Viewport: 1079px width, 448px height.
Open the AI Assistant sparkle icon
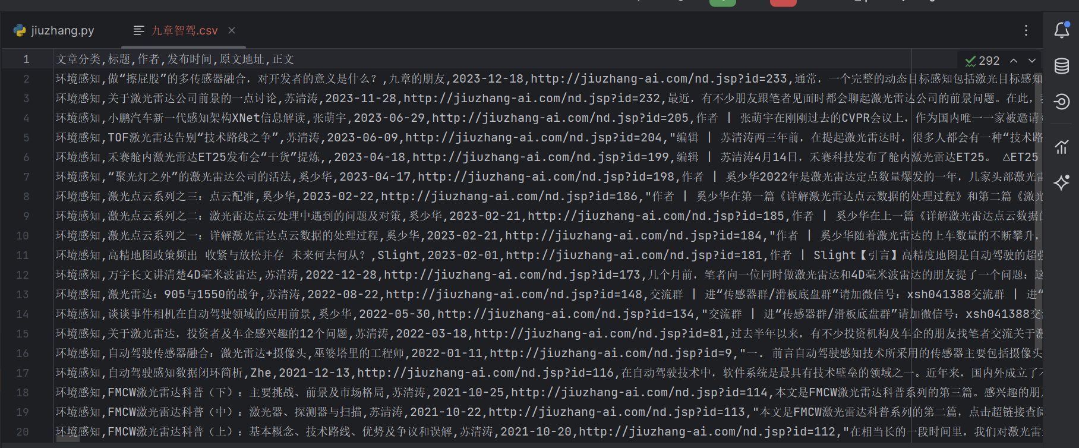[x=1062, y=182]
